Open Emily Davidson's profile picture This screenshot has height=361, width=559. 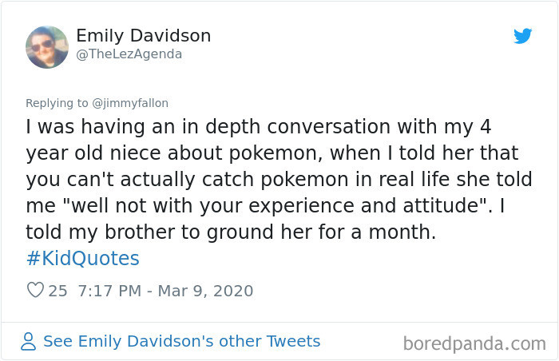47,46
